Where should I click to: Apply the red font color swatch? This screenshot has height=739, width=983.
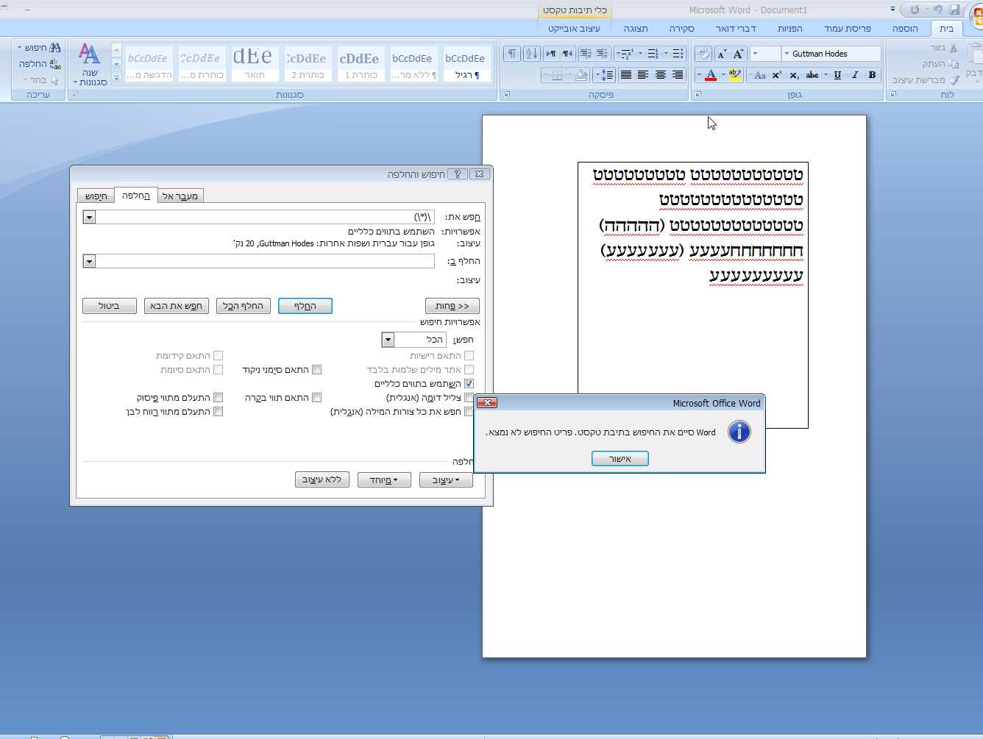(711, 75)
